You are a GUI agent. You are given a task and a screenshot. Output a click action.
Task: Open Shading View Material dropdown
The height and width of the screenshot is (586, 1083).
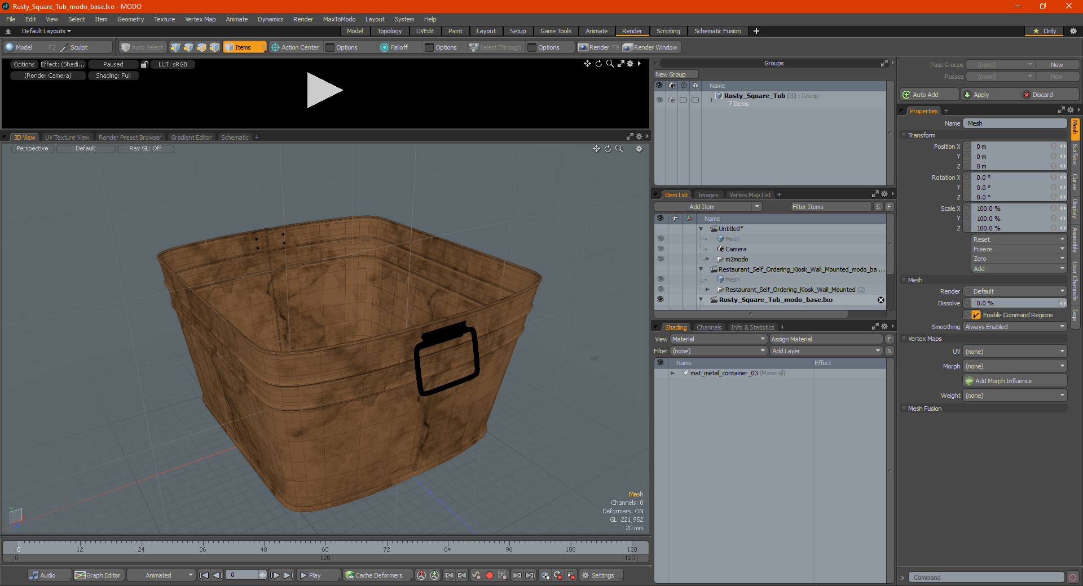tap(718, 339)
